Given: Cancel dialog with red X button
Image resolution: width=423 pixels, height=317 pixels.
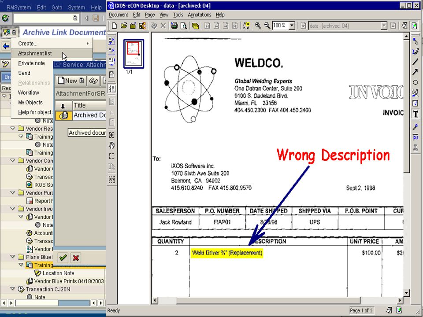Looking at the screenshot, I should click(76, 258).
